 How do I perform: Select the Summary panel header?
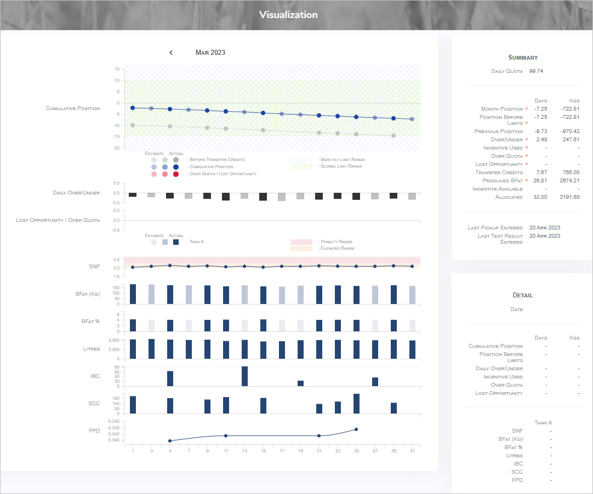(522, 58)
